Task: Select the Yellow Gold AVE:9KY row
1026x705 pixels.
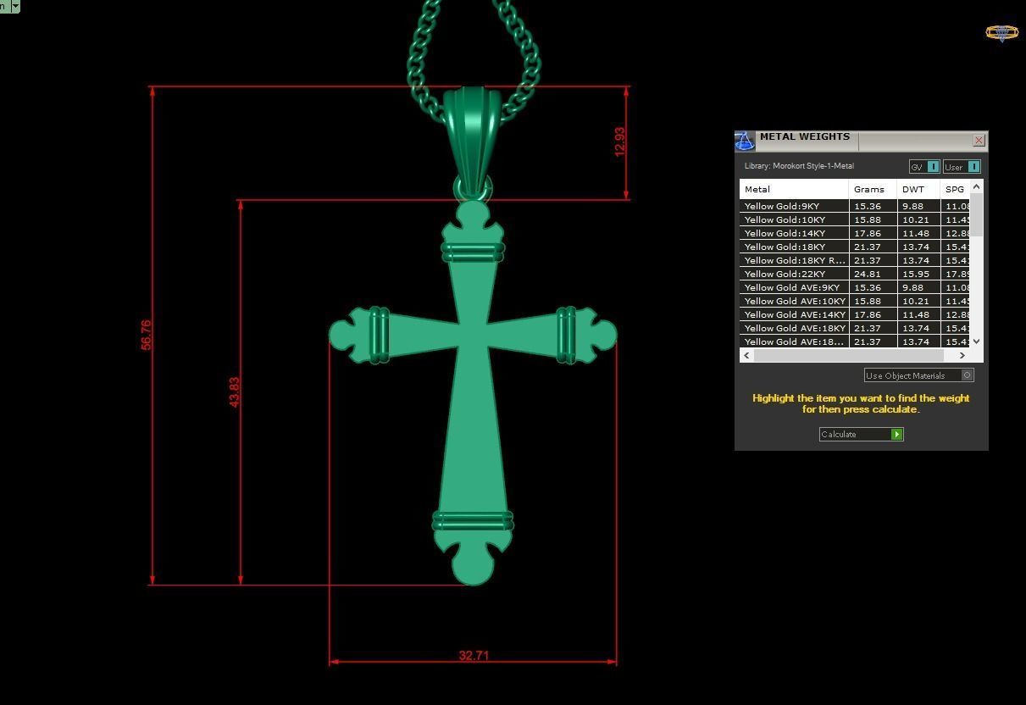Action: [856, 288]
